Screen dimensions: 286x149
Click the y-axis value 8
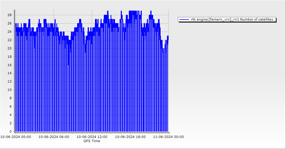click(x=10, y=98)
